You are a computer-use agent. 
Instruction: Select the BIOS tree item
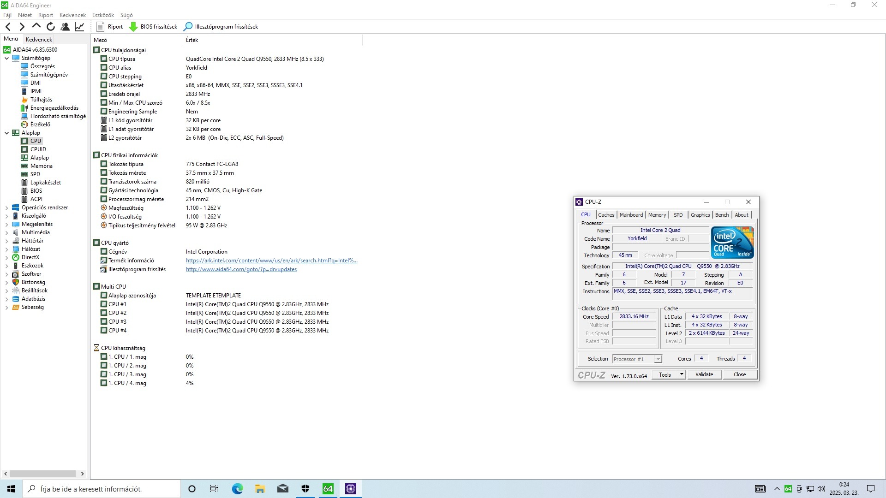[x=36, y=191]
